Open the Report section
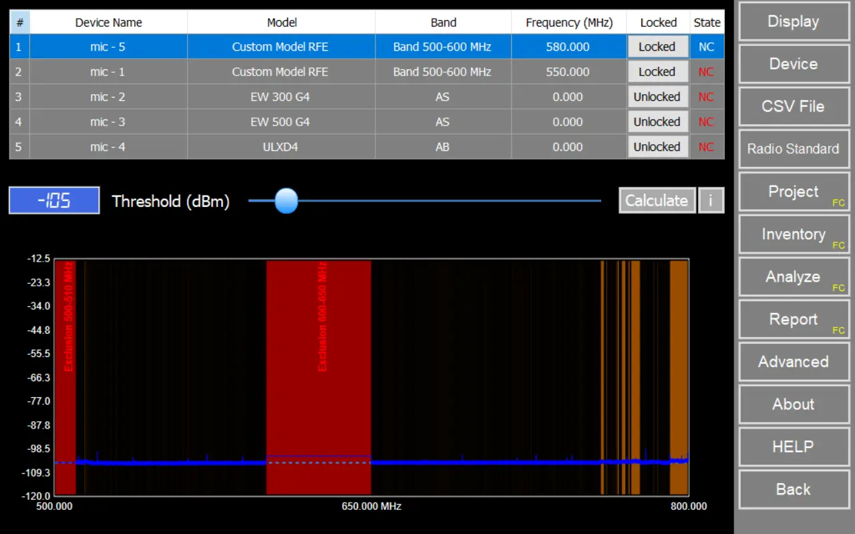Viewport: 855px width, 534px height. [x=793, y=320]
